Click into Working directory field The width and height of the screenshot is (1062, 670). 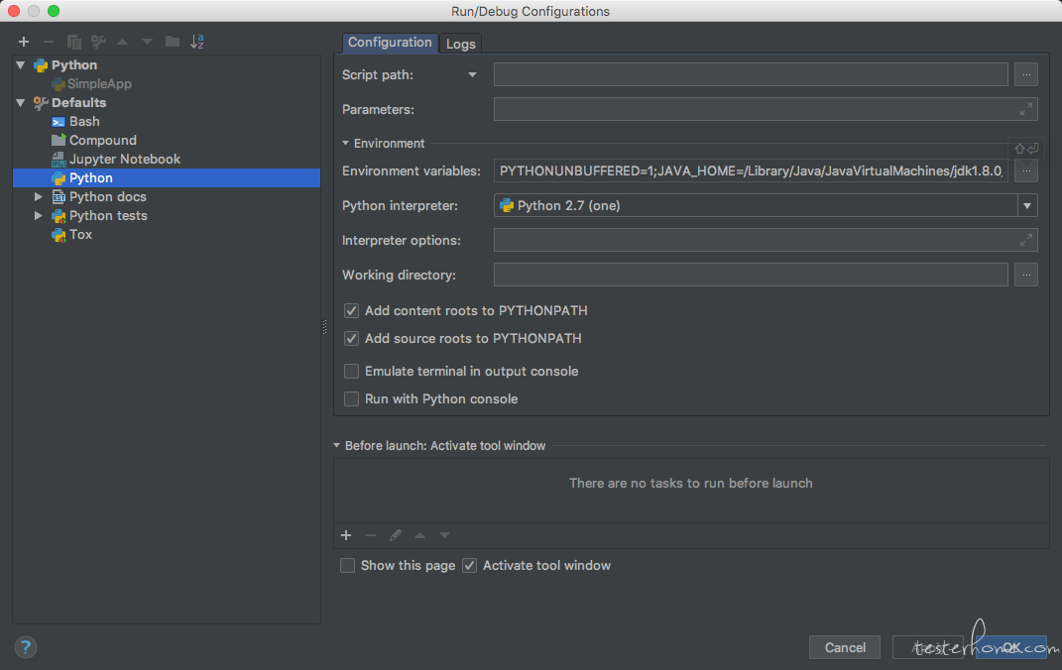(751, 275)
